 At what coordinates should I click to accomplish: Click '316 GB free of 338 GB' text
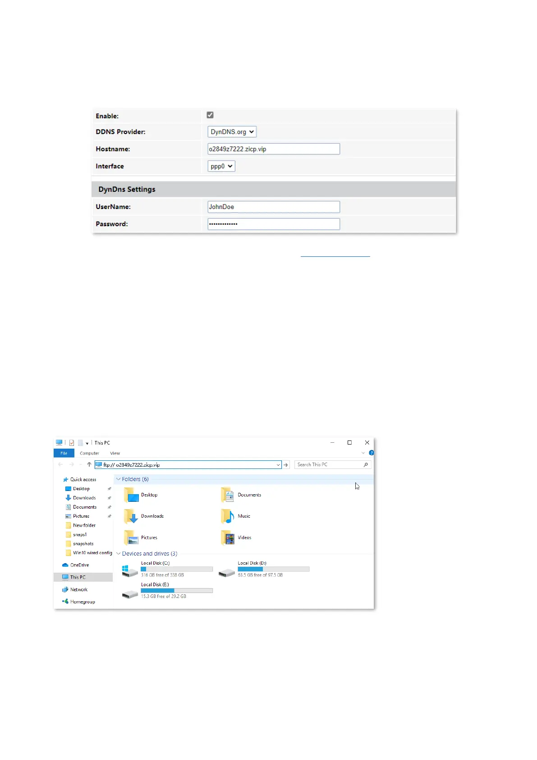click(162, 575)
